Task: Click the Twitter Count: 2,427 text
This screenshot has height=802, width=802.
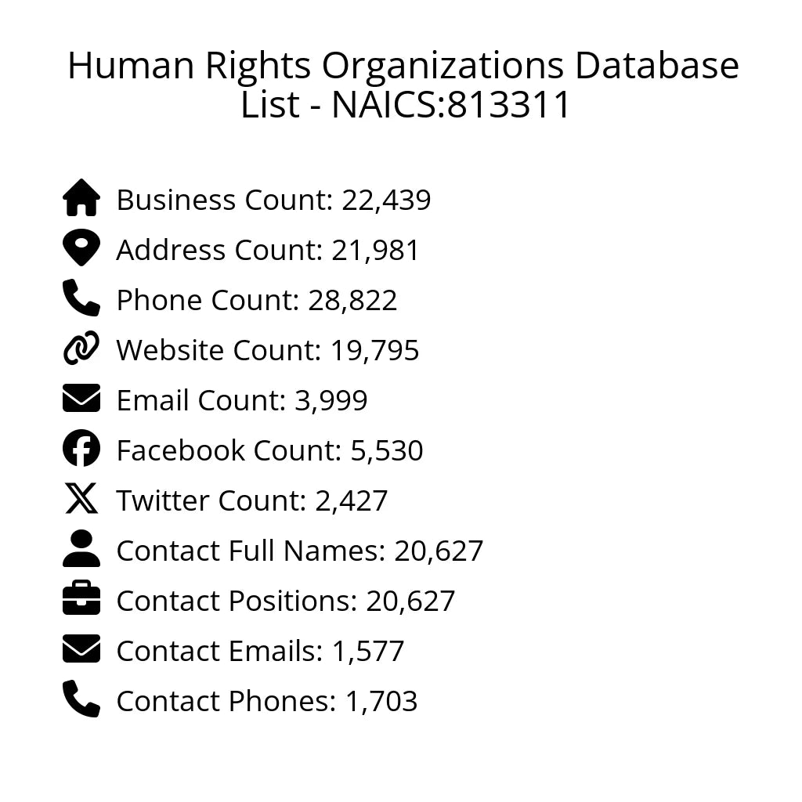Action: (x=252, y=501)
